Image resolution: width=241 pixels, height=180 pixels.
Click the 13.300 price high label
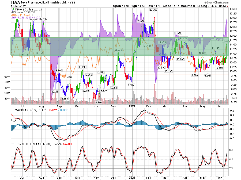(153, 10)
